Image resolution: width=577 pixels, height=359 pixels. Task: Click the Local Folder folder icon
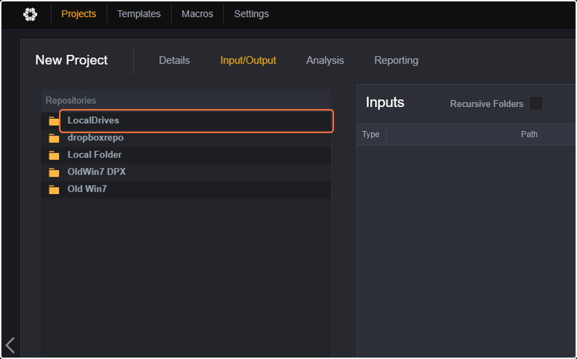click(54, 155)
